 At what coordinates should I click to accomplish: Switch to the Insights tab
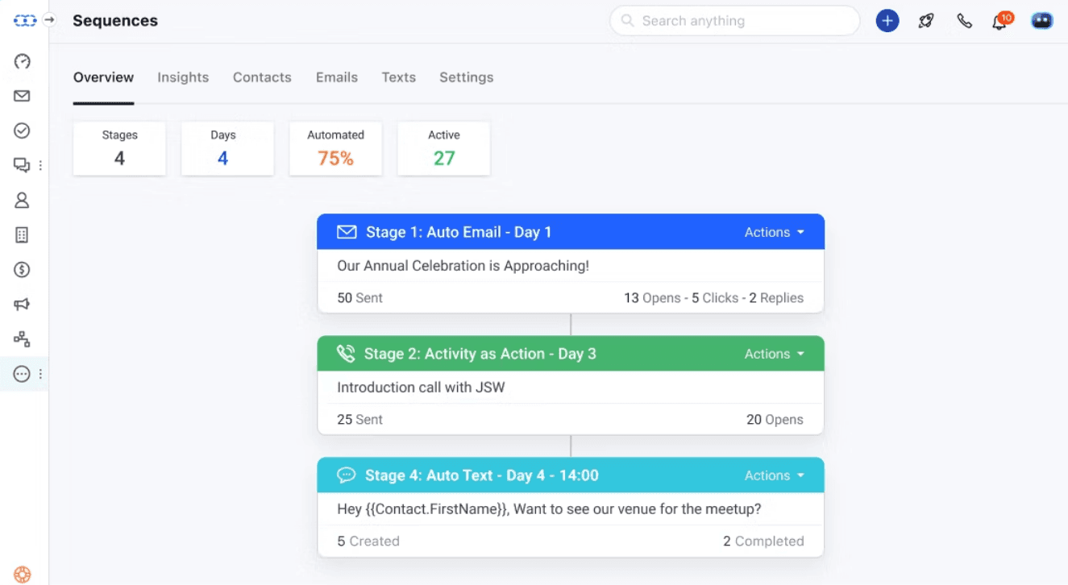183,77
